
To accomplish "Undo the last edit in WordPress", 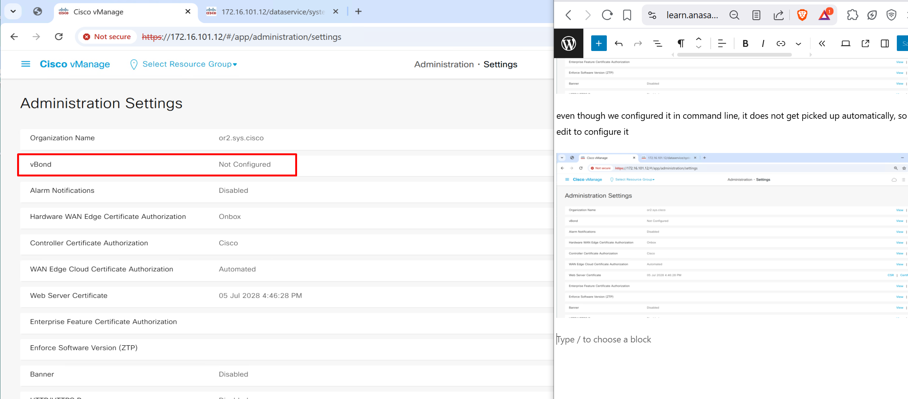I will pyautogui.click(x=618, y=44).
